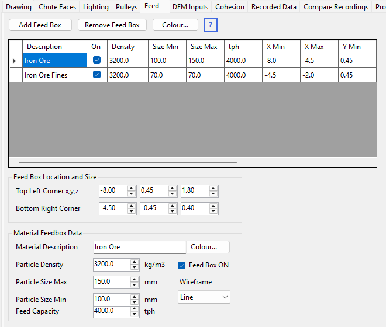Click Iron Ore tph cell 4000.0
386x327 pixels.
coord(243,60)
